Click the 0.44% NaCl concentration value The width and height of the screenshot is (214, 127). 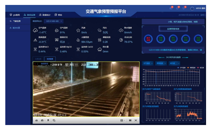(x=42, y=51)
